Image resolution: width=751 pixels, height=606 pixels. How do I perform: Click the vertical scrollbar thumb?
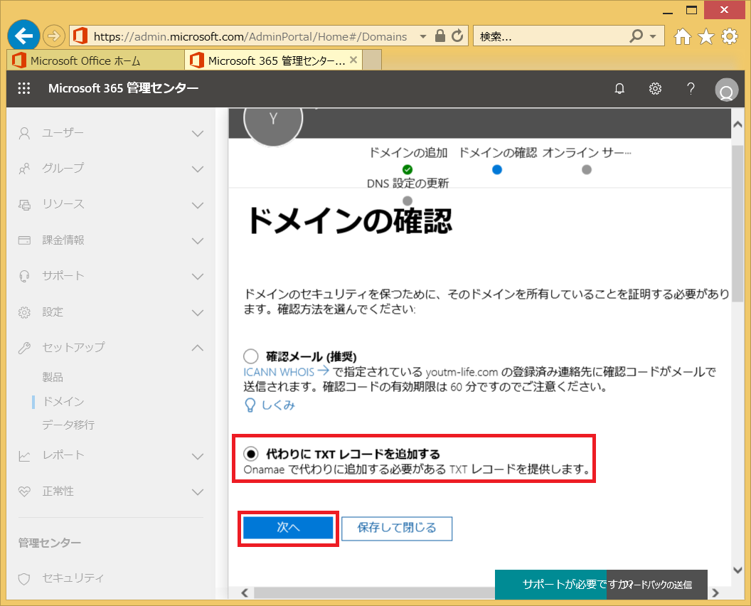pos(737,223)
